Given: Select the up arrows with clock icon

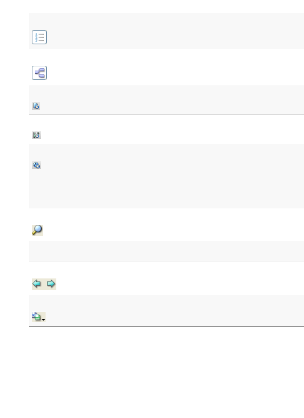Looking at the screenshot, I should (x=36, y=135).
